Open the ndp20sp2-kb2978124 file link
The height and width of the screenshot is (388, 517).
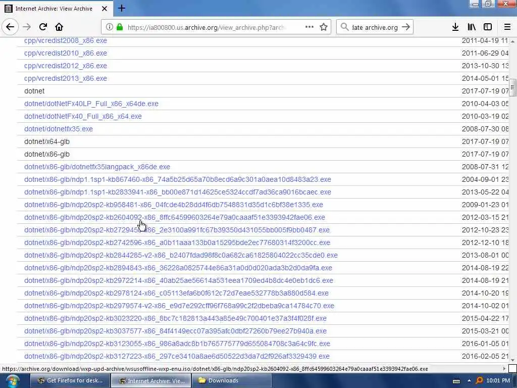(x=176, y=294)
